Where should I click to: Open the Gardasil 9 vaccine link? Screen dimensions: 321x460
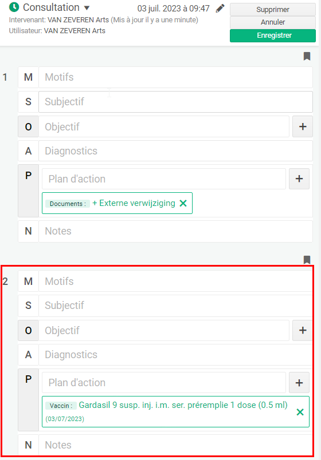(x=183, y=405)
